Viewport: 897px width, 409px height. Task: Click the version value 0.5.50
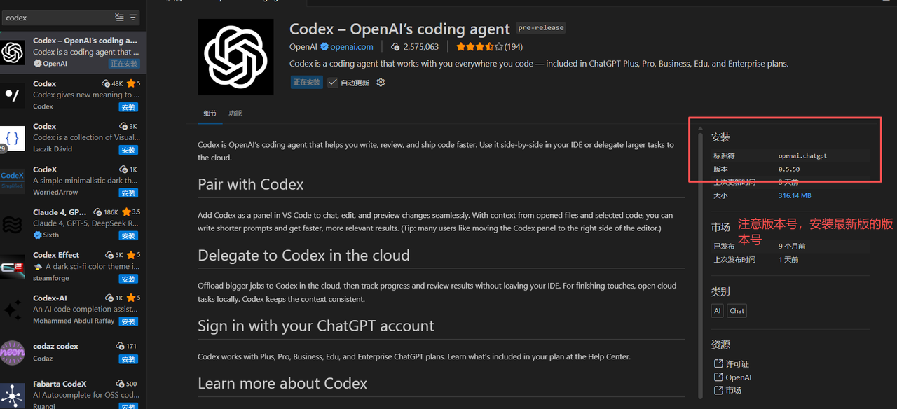tap(789, 169)
